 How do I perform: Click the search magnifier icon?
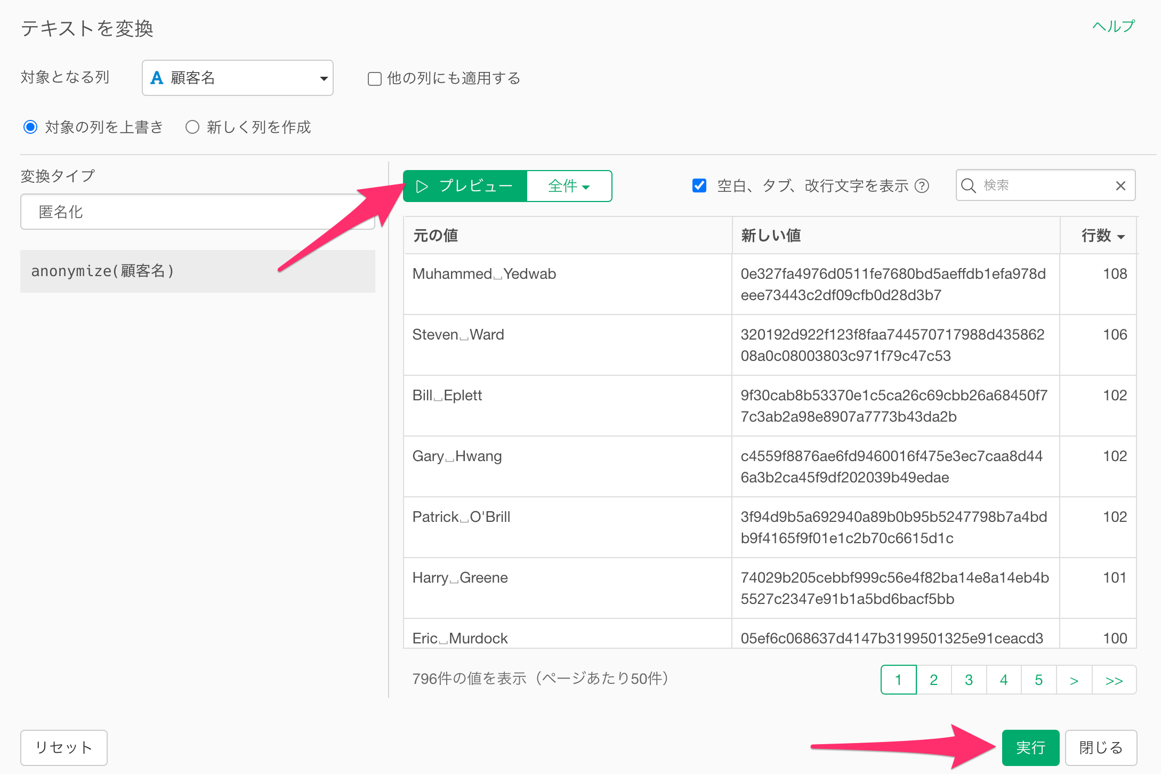point(968,186)
